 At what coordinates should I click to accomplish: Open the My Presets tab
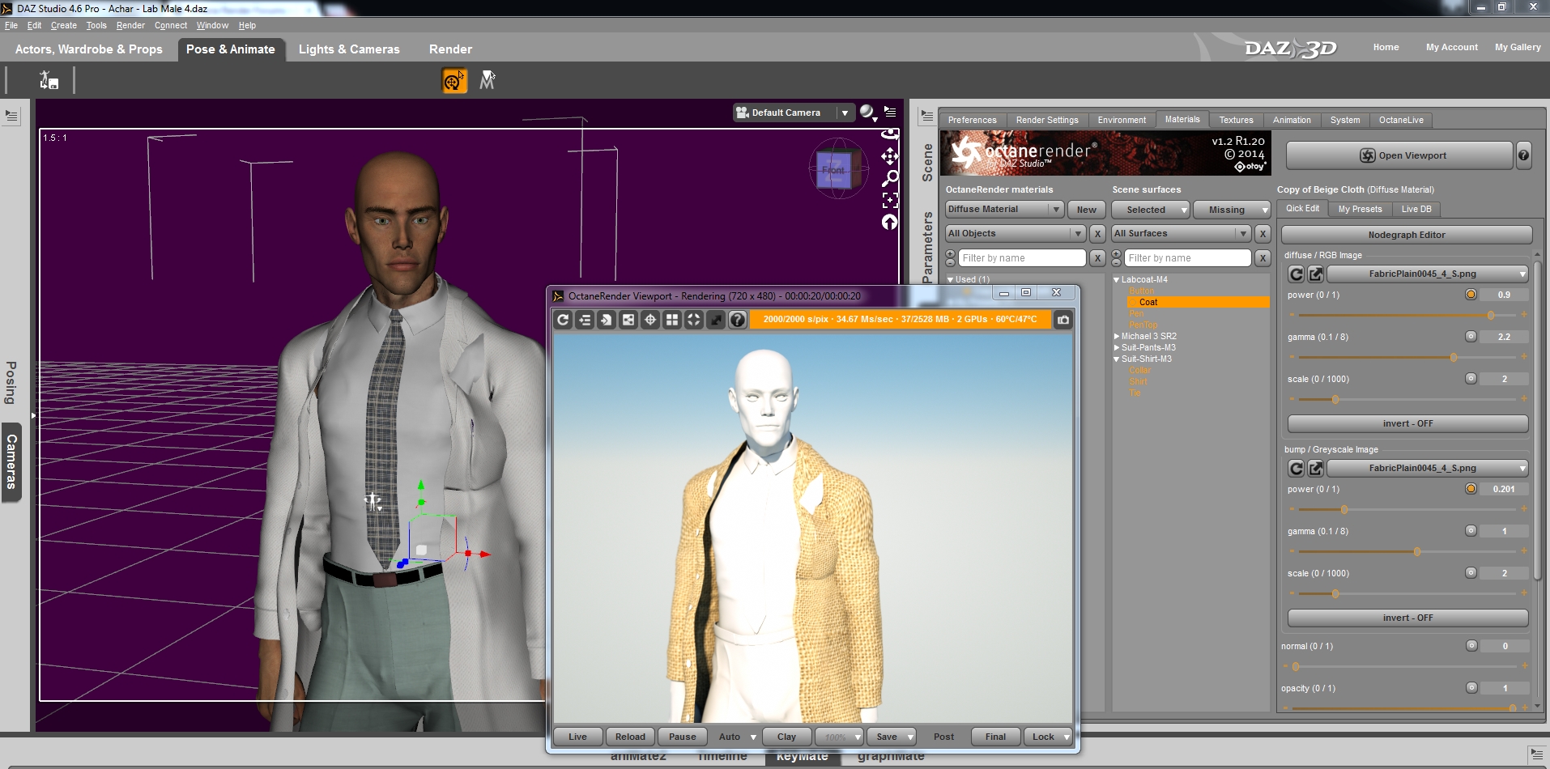point(1360,209)
